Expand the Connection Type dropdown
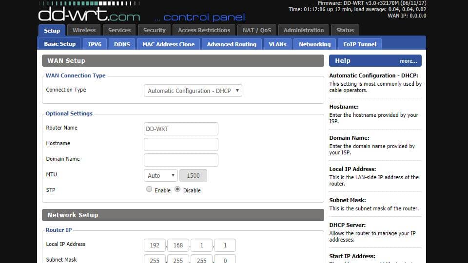The height and width of the screenshot is (263, 468). point(193,91)
